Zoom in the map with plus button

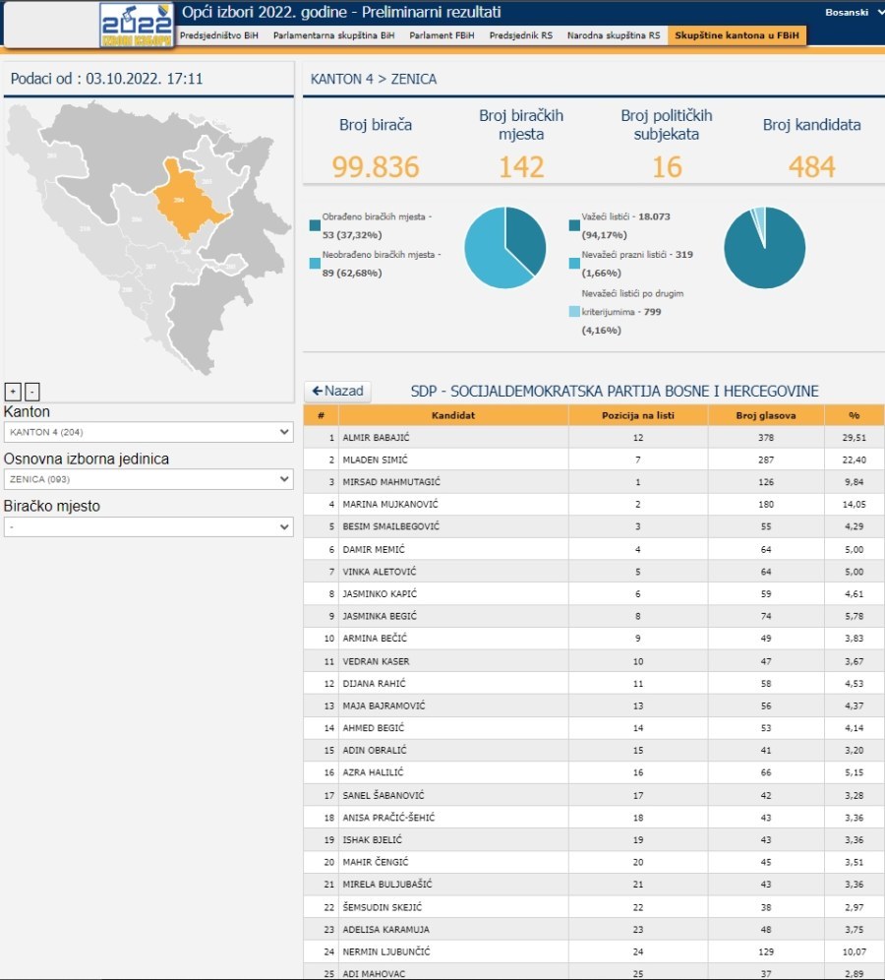pyautogui.click(x=13, y=391)
